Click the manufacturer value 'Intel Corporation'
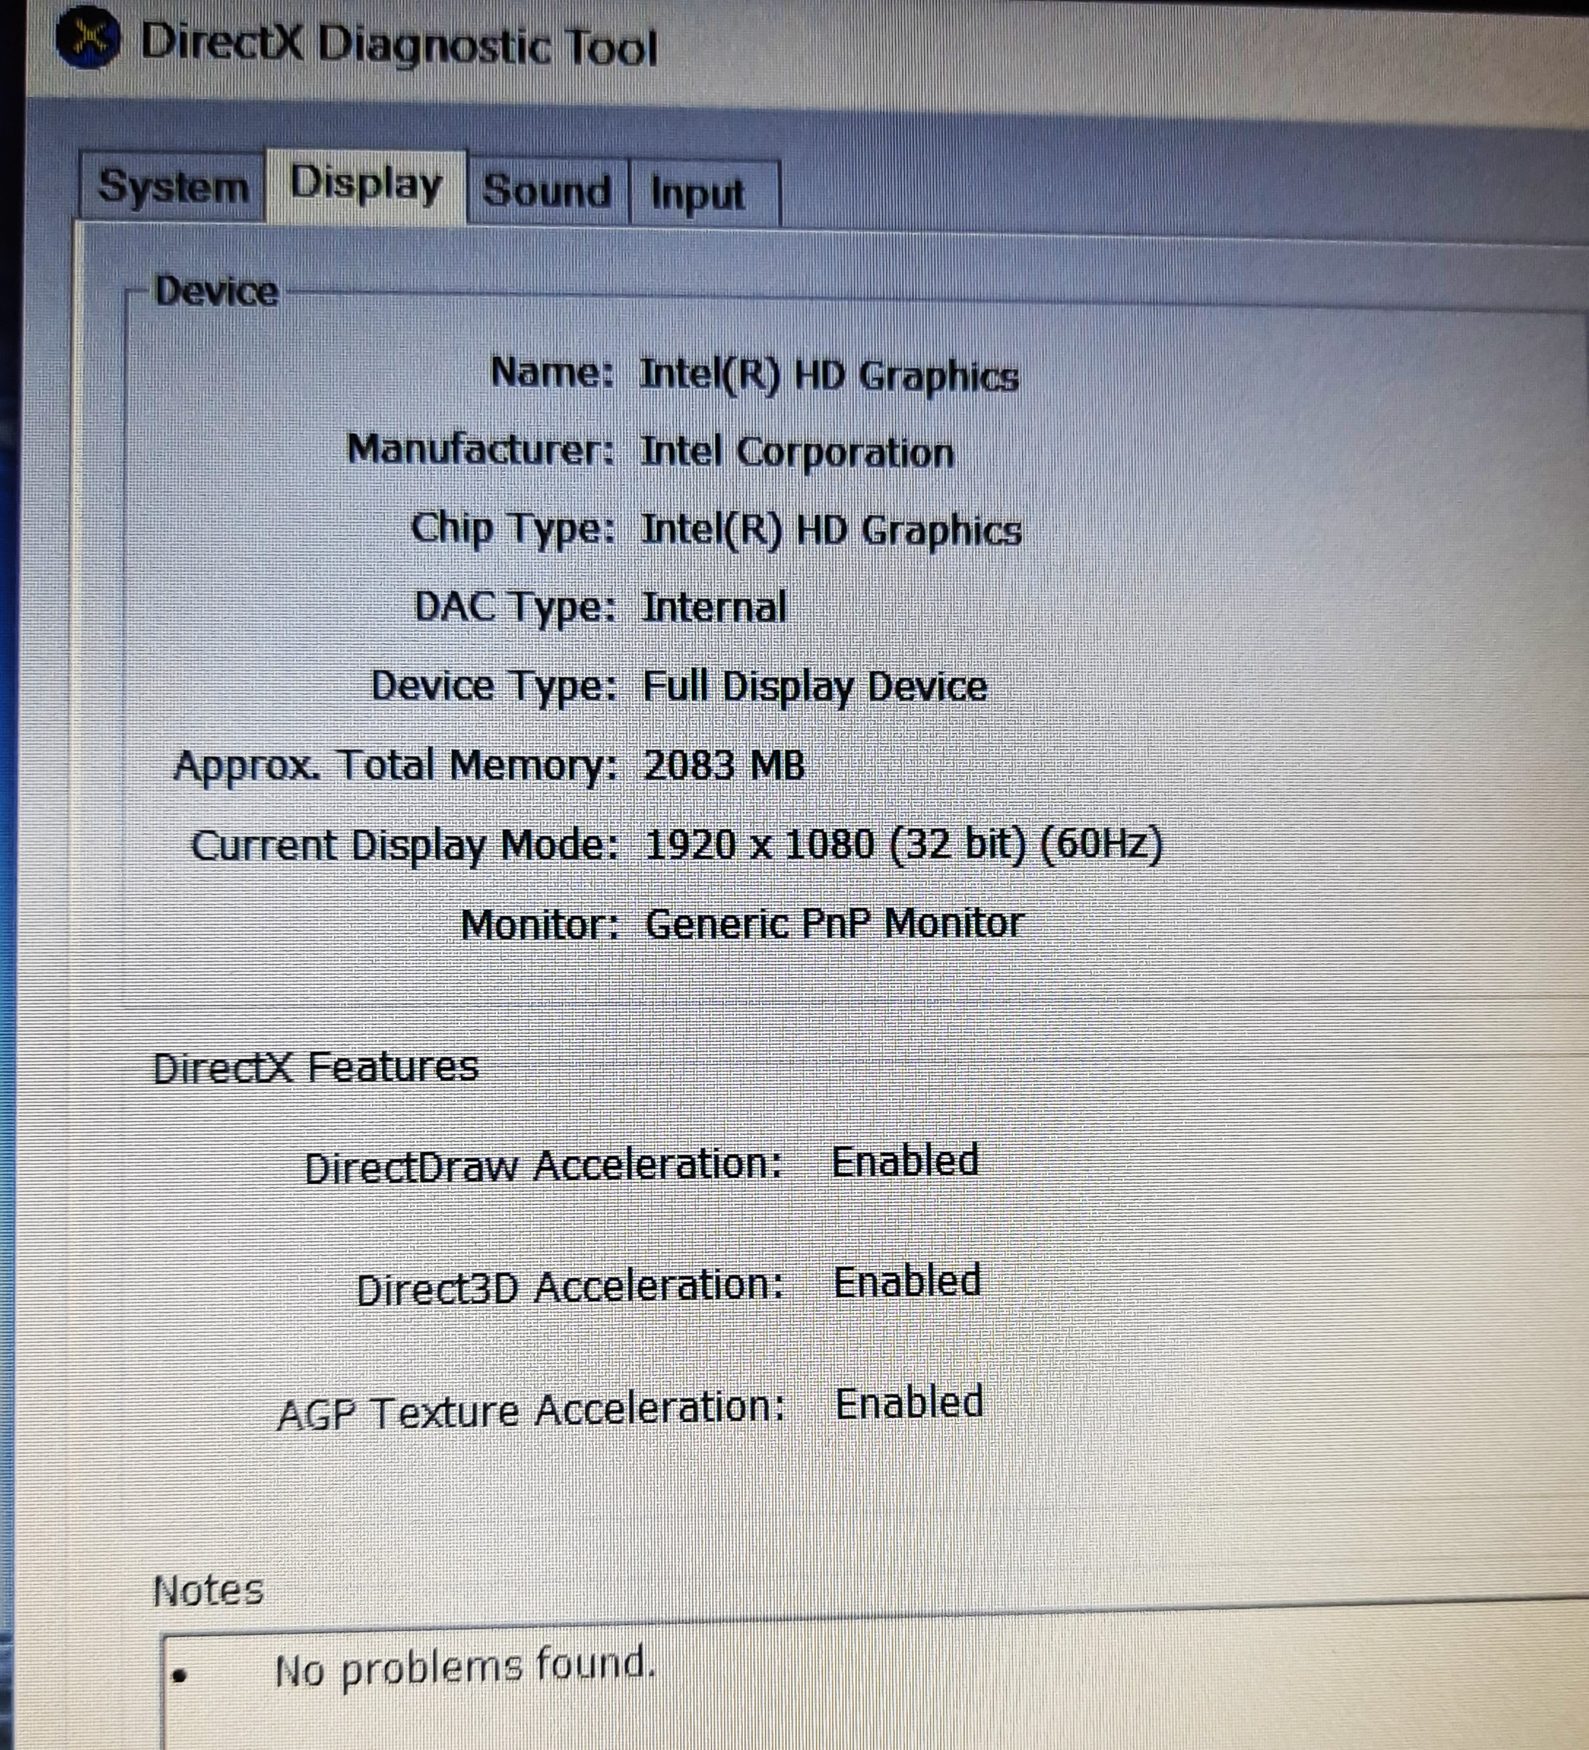The width and height of the screenshot is (1589, 1750). pos(797,452)
